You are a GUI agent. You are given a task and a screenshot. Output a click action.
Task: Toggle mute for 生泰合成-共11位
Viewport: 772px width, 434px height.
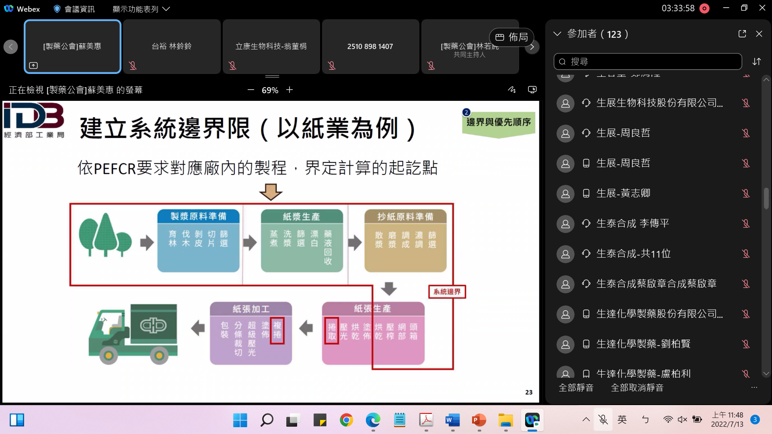click(746, 254)
